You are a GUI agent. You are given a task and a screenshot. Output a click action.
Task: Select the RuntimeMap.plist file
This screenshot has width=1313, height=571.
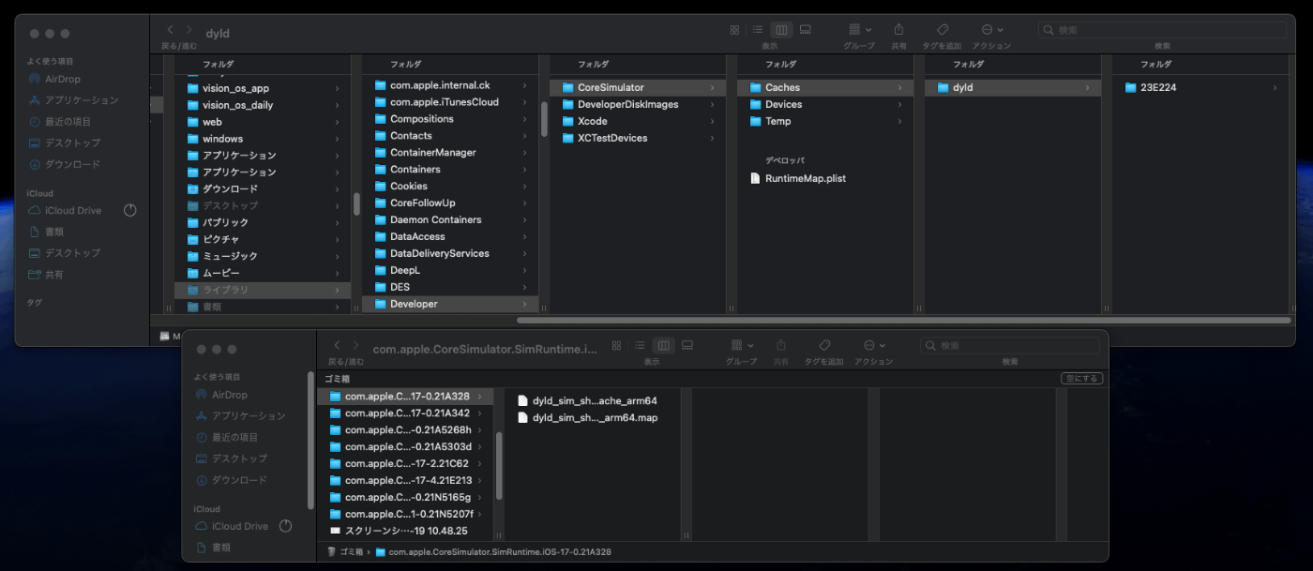tap(825, 178)
